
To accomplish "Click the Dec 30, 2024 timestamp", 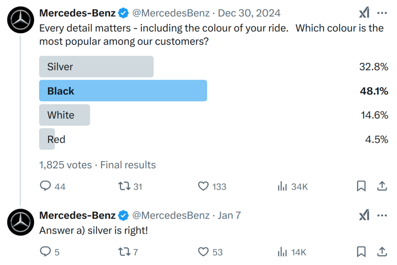I will point(249,13).
